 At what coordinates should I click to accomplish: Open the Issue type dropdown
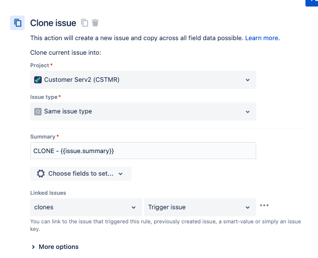click(143, 111)
